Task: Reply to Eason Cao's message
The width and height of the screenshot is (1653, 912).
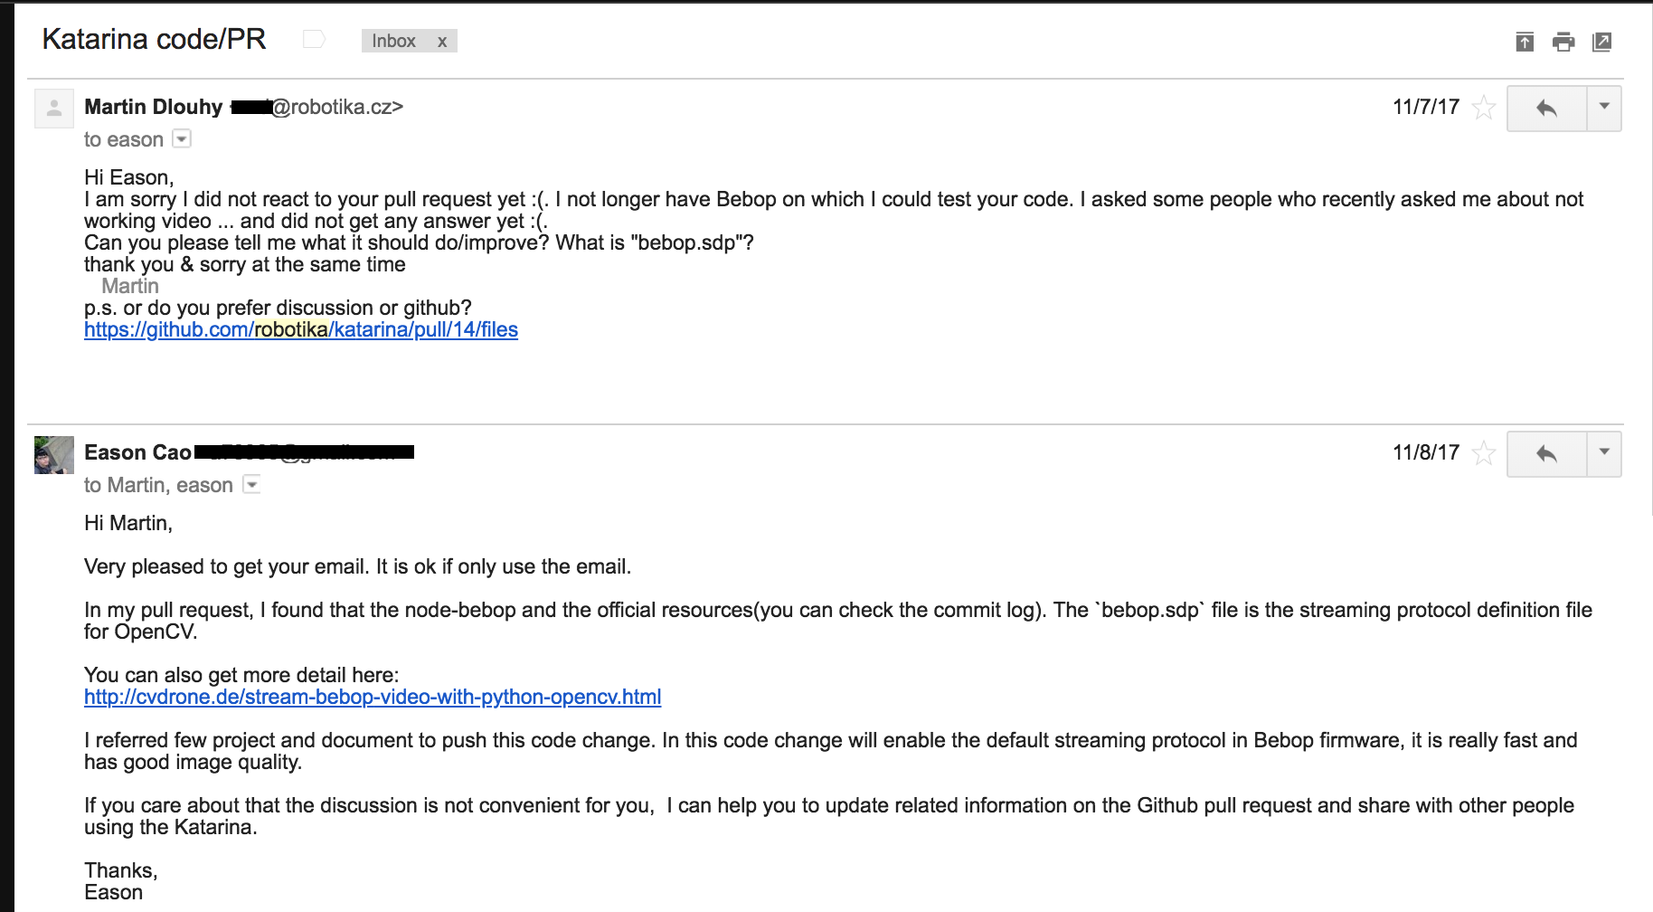Action: 1547,453
